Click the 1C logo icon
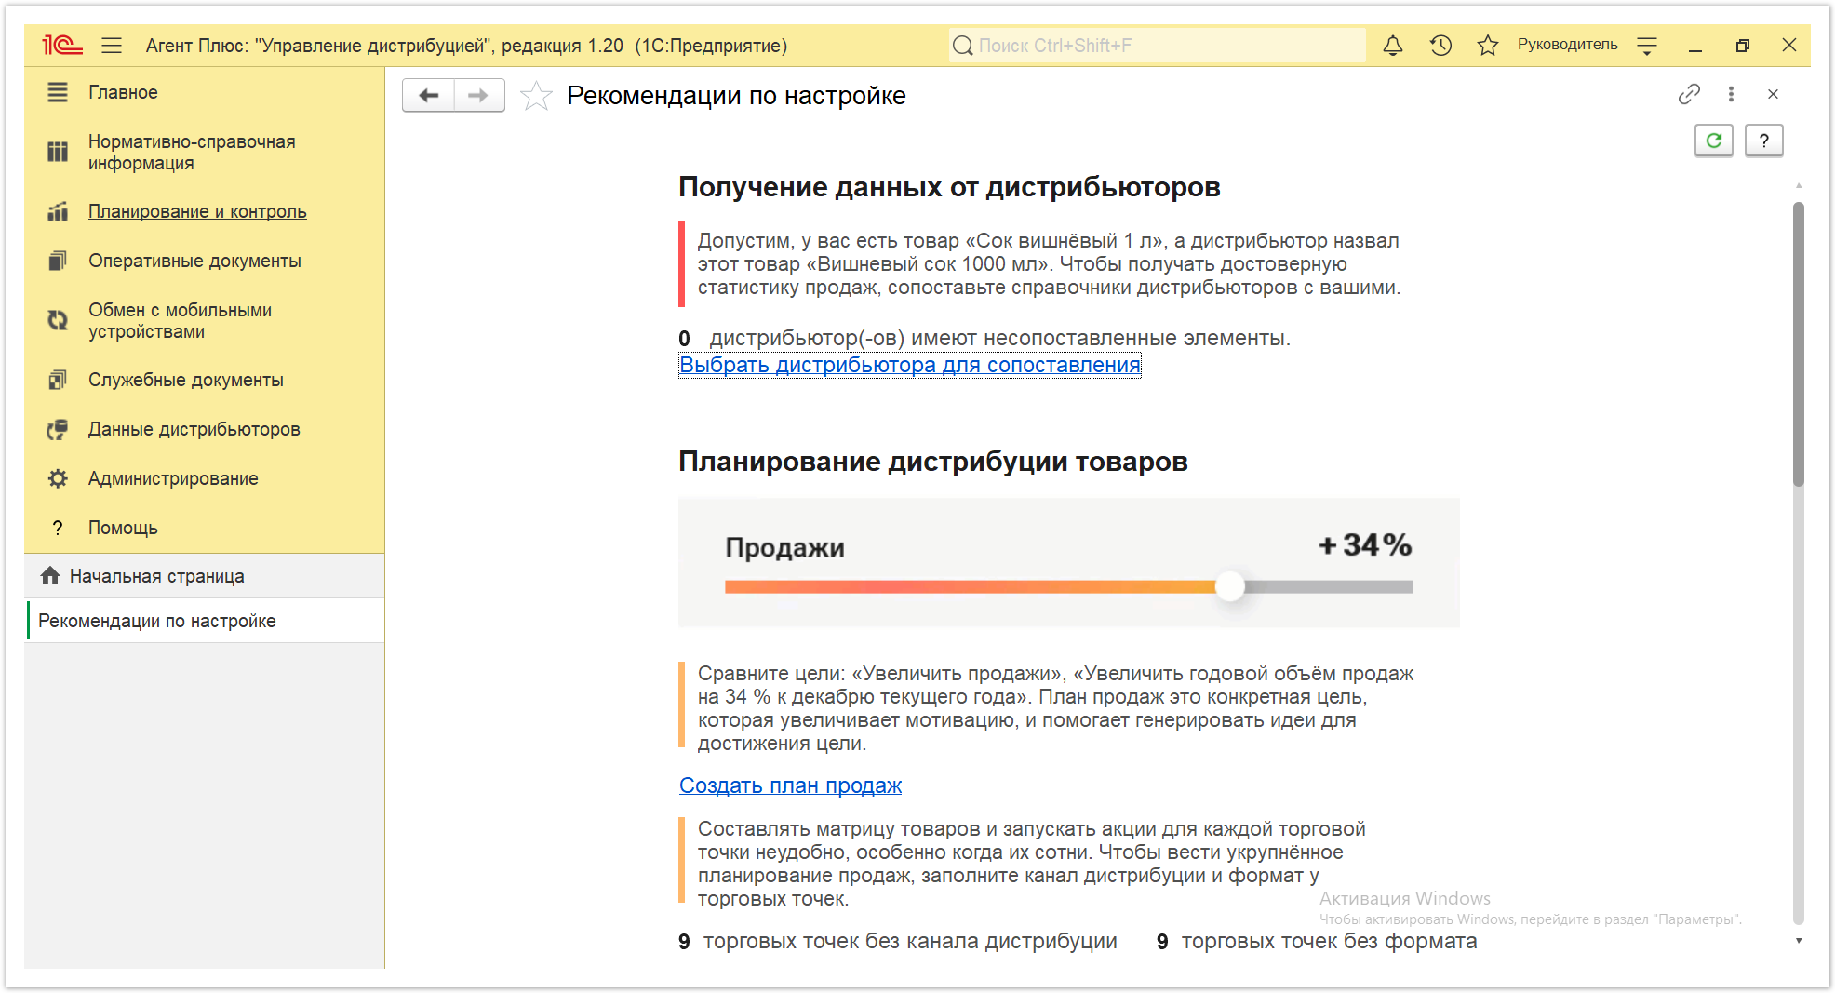This screenshot has width=1835, height=993. 62,45
